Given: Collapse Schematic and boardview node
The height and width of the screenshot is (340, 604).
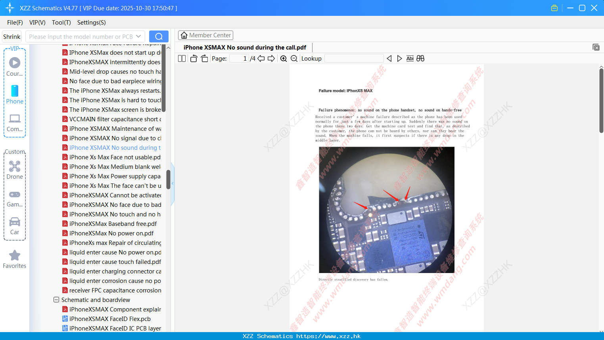Looking at the screenshot, I should point(56,300).
